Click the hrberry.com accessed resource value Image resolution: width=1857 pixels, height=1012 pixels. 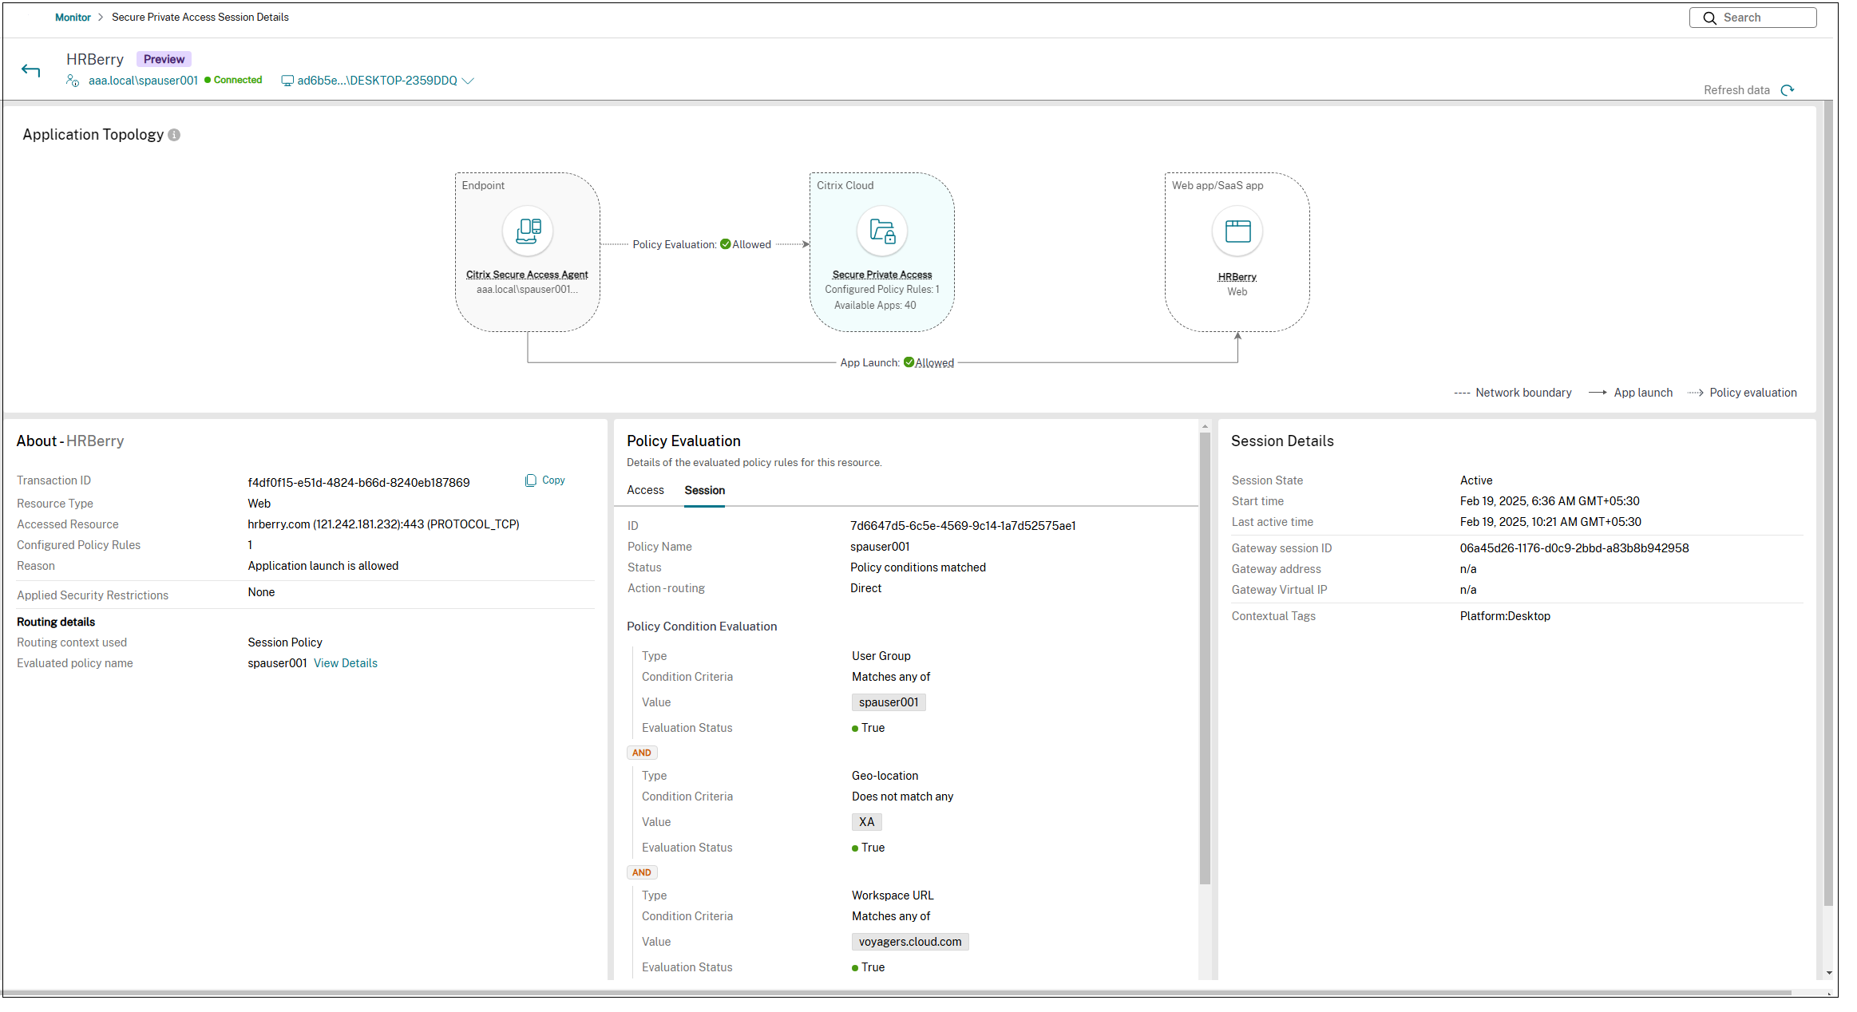pyautogui.click(x=383, y=524)
